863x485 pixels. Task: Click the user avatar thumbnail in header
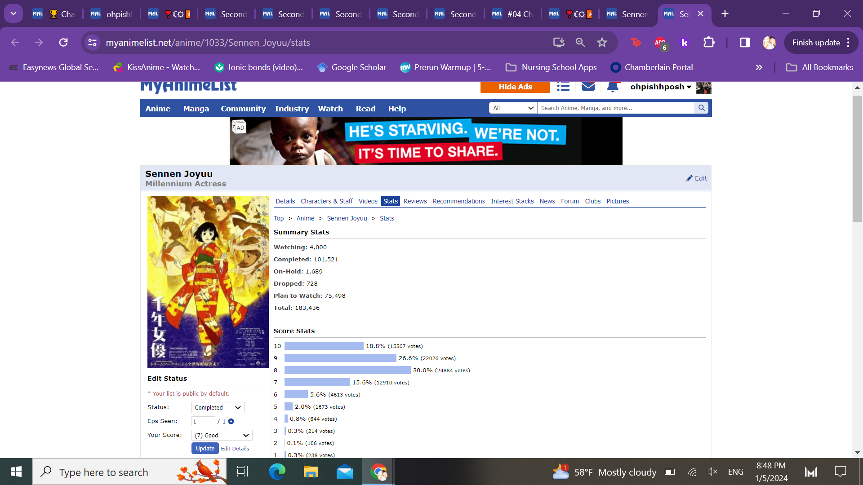tap(703, 87)
